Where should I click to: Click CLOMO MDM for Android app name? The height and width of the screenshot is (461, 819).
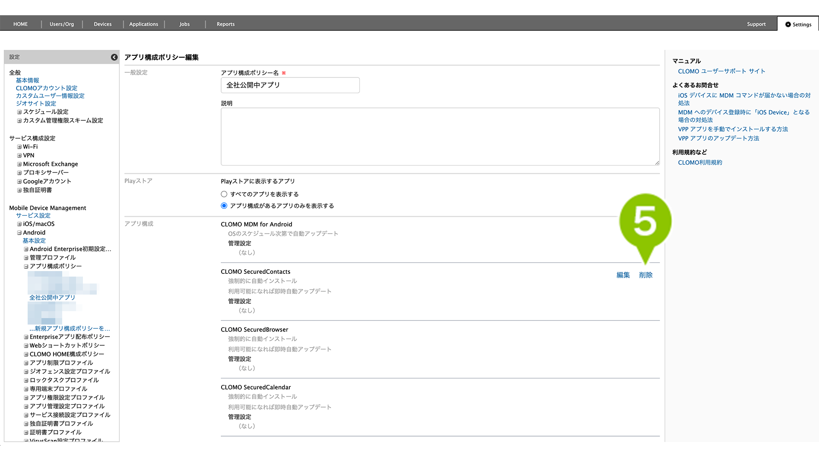(x=256, y=225)
